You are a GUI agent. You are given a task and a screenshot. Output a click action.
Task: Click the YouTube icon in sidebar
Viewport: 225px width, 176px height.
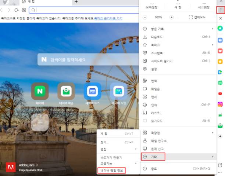coord(220,93)
